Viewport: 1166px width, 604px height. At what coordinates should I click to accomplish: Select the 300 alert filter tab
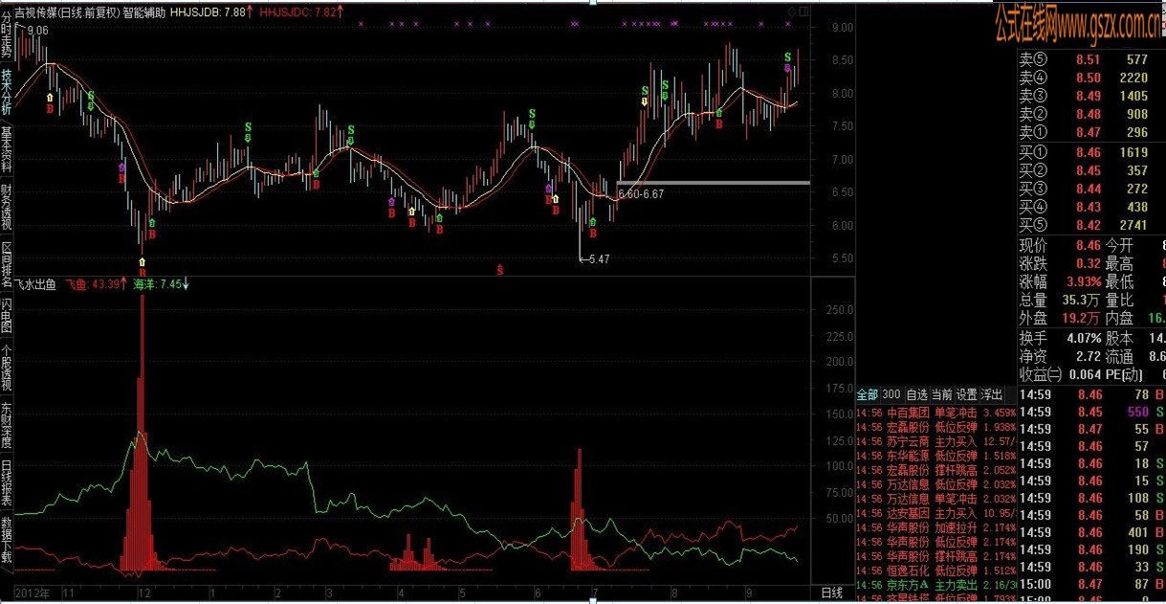pos(891,394)
